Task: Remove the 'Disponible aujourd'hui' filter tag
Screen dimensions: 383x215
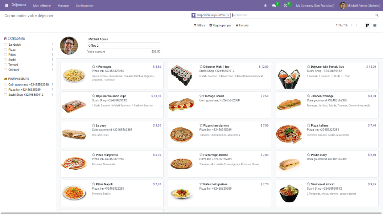Action: (x=228, y=15)
